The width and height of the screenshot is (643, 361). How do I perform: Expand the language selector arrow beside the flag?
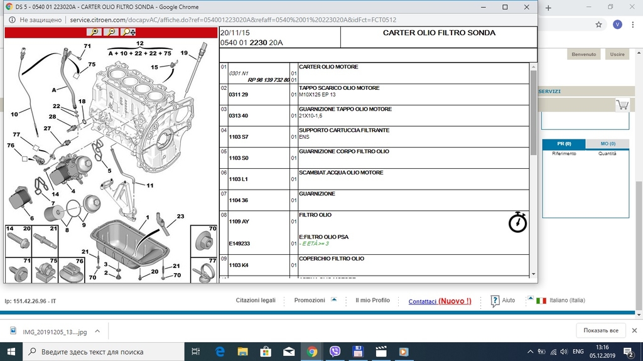(x=531, y=298)
